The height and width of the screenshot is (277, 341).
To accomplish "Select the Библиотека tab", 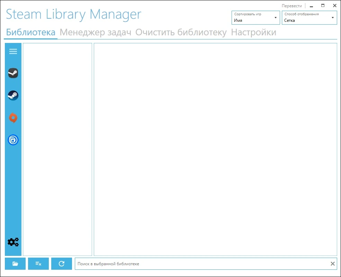I will click(x=31, y=33).
